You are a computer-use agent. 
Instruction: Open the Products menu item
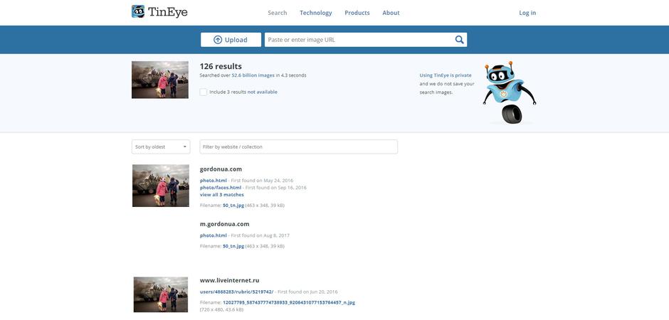(x=357, y=13)
